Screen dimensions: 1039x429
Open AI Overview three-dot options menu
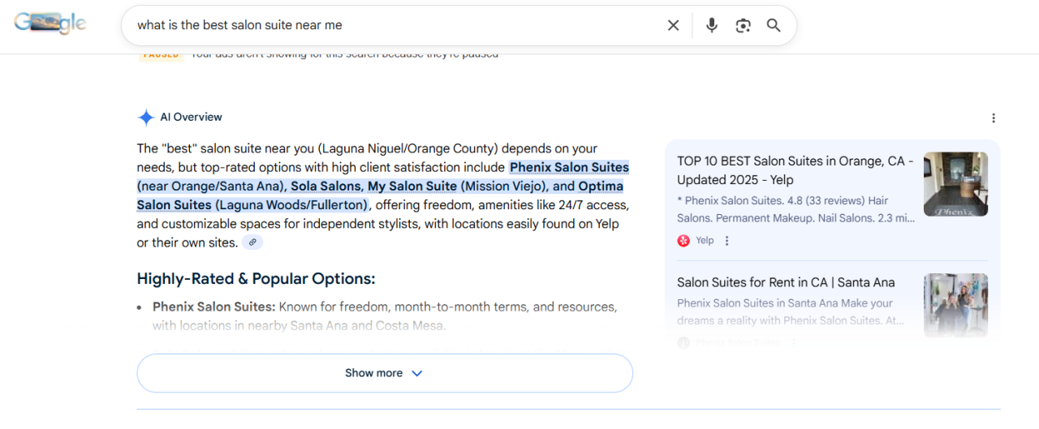coord(993,118)
